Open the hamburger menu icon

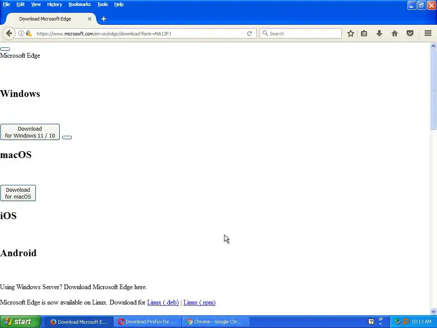(x=428, y=33)
